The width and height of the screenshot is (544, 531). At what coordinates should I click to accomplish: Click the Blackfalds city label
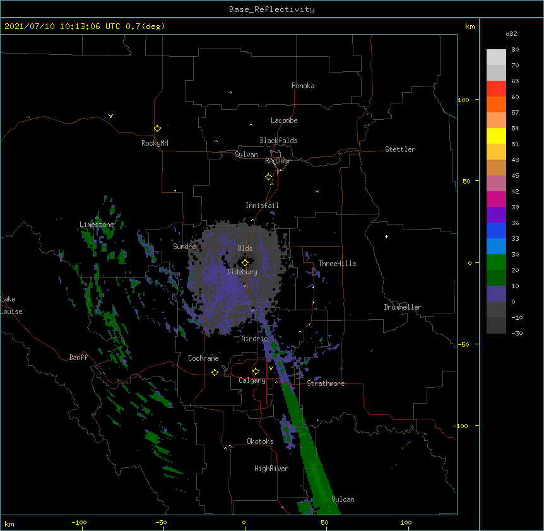point(278,141)
